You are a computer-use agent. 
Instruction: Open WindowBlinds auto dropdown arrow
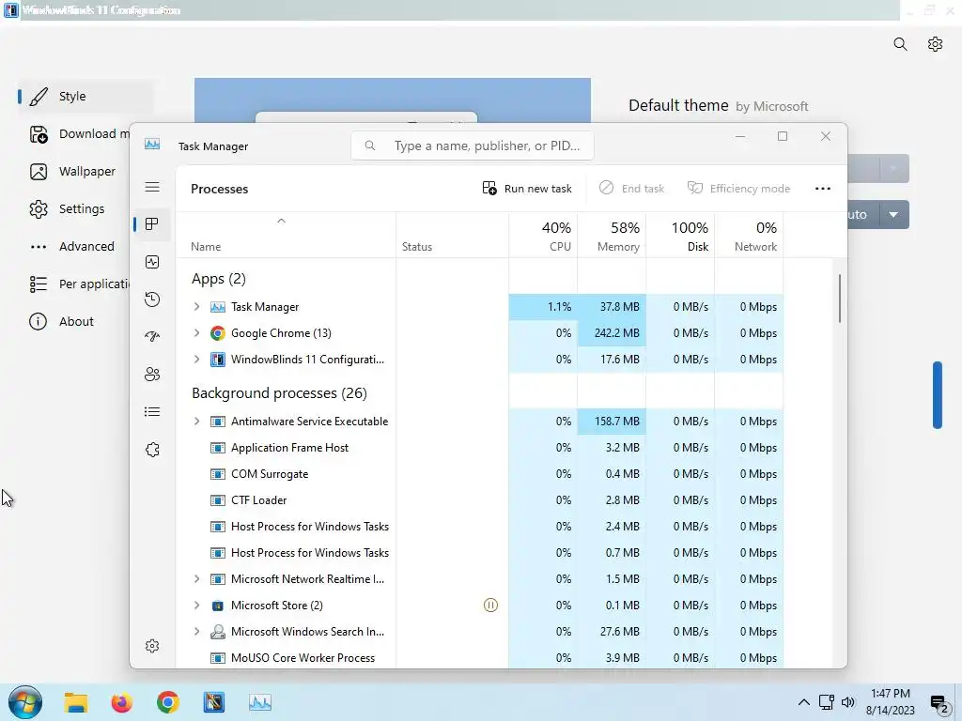pos(894,215)
